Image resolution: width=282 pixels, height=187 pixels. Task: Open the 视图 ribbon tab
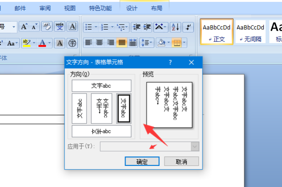(x=70, y=8)
